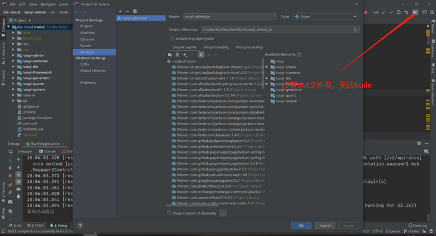Open the artifact Type dropdown

(325, 17)
